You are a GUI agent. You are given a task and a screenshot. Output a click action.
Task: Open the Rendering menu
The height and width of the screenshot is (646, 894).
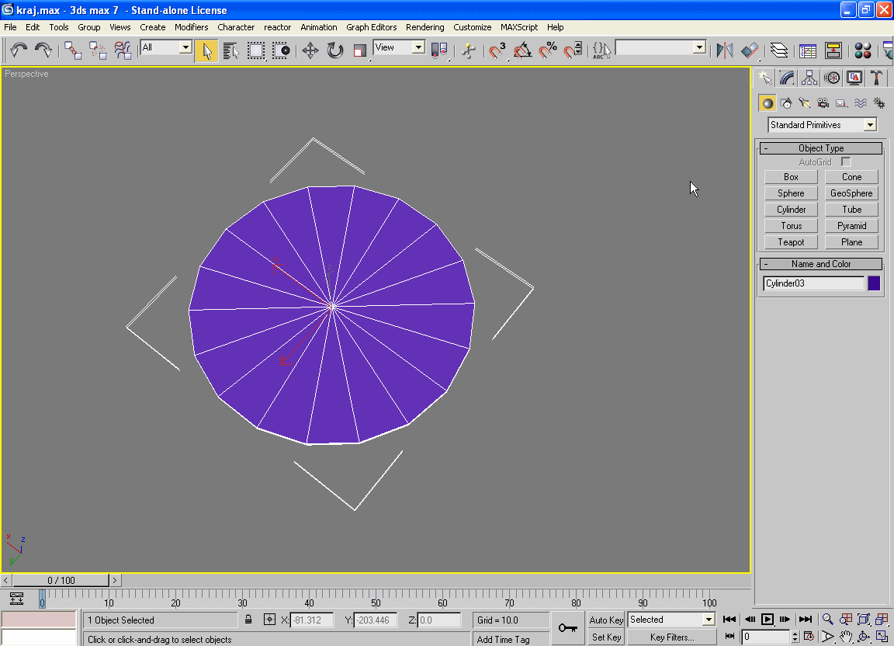coord(424,27)
